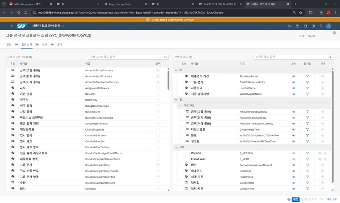The width and height of the screenshot is (340, 203).
Task: Remove the 사용자명 field from selected fields
Action: tap(323, 88)
